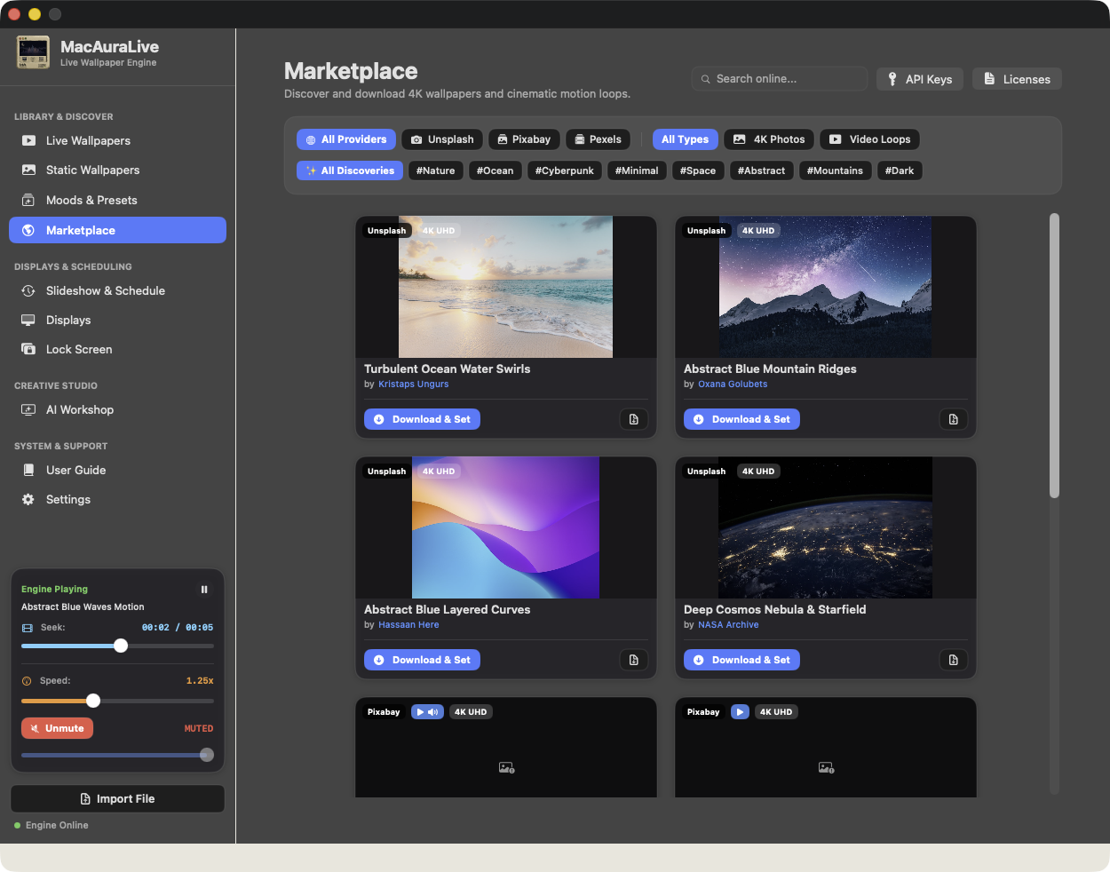Filter by Pixabay provider
This screenshot has height=872, width=1110.
(524, 139)
